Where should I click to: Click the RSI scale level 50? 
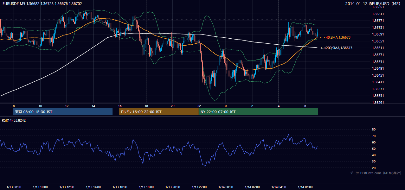tap(374, 149)
